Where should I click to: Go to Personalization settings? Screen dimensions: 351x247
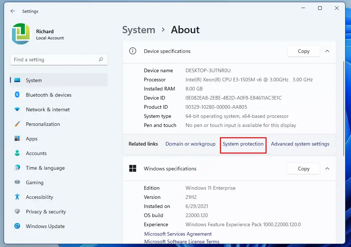pos(59,124)
